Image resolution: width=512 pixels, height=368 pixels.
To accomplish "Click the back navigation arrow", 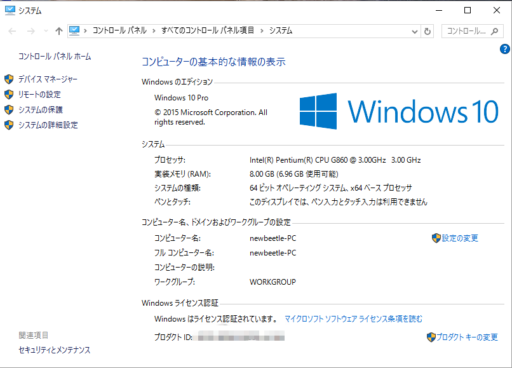I will tap(13, 31).
